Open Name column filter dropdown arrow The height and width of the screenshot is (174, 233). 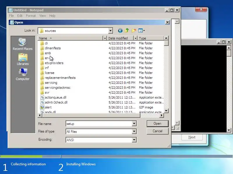[x=105, y=38]
